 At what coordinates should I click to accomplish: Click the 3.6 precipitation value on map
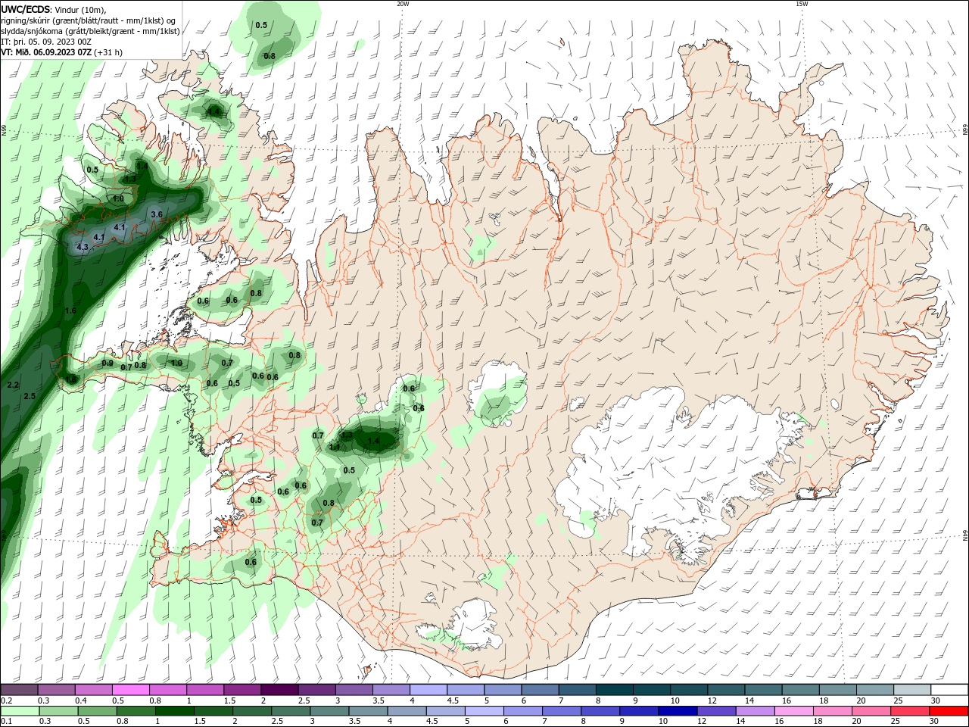[x=157, y=214]
